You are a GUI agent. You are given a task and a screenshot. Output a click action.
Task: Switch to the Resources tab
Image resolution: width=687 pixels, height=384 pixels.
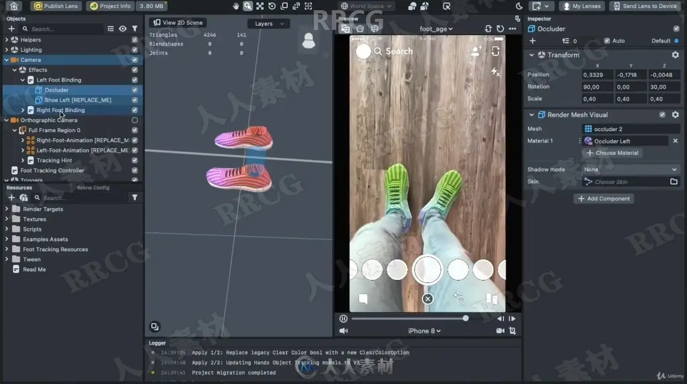click(x=19, y=187)
